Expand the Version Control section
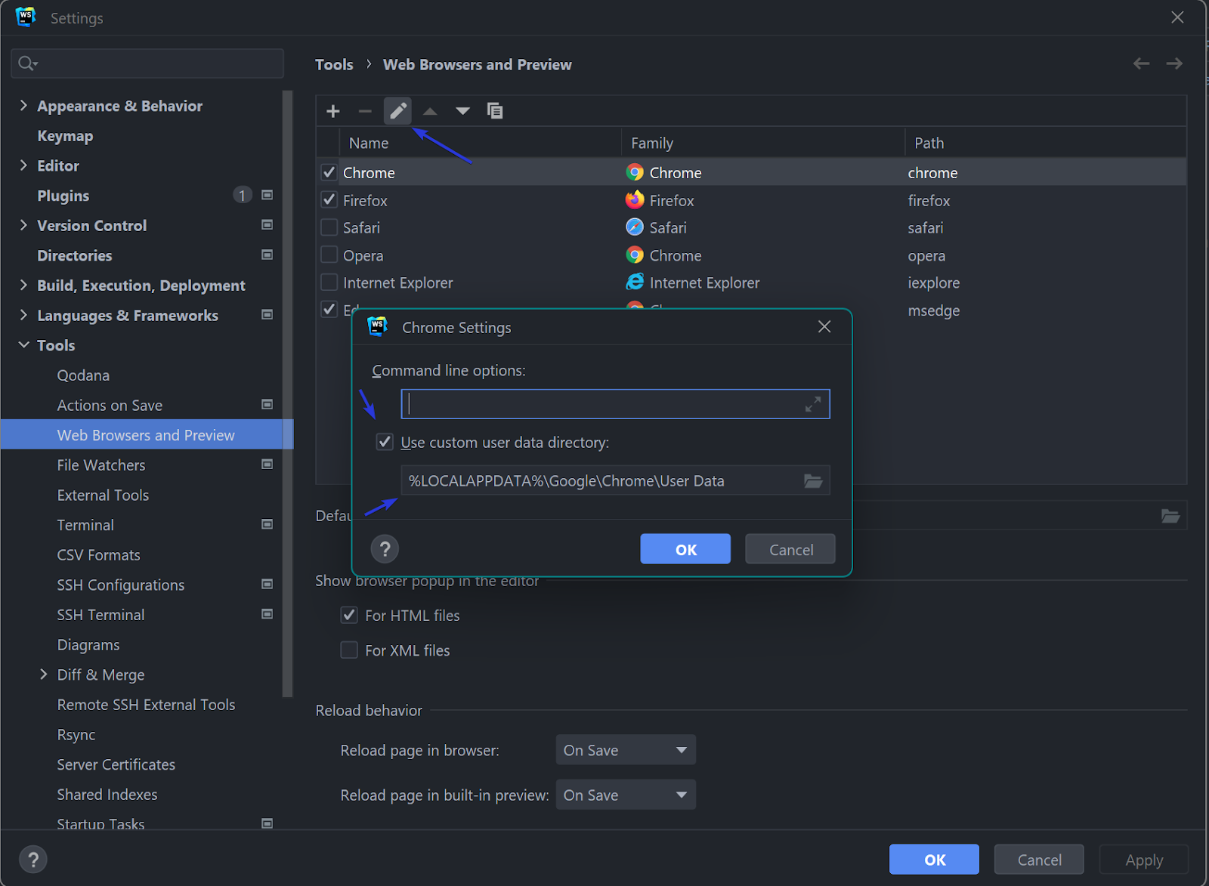 tap(23, 225)
